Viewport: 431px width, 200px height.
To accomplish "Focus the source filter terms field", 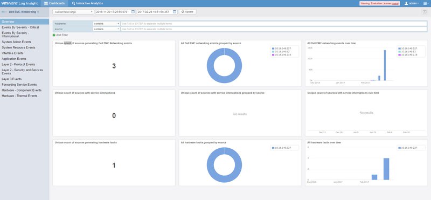I will click(274, 29).
